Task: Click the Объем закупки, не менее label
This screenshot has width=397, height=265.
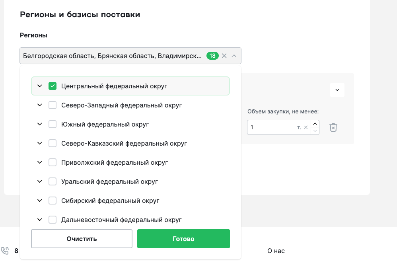Action: 283,111
